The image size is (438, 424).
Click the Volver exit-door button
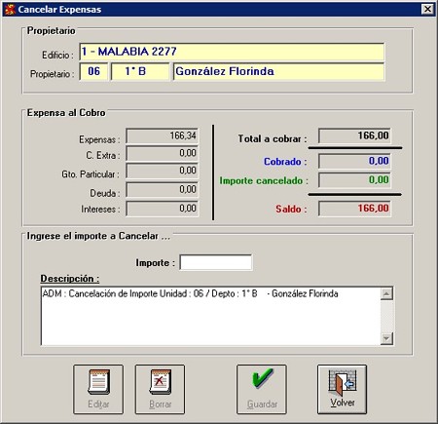click(343, 389)
